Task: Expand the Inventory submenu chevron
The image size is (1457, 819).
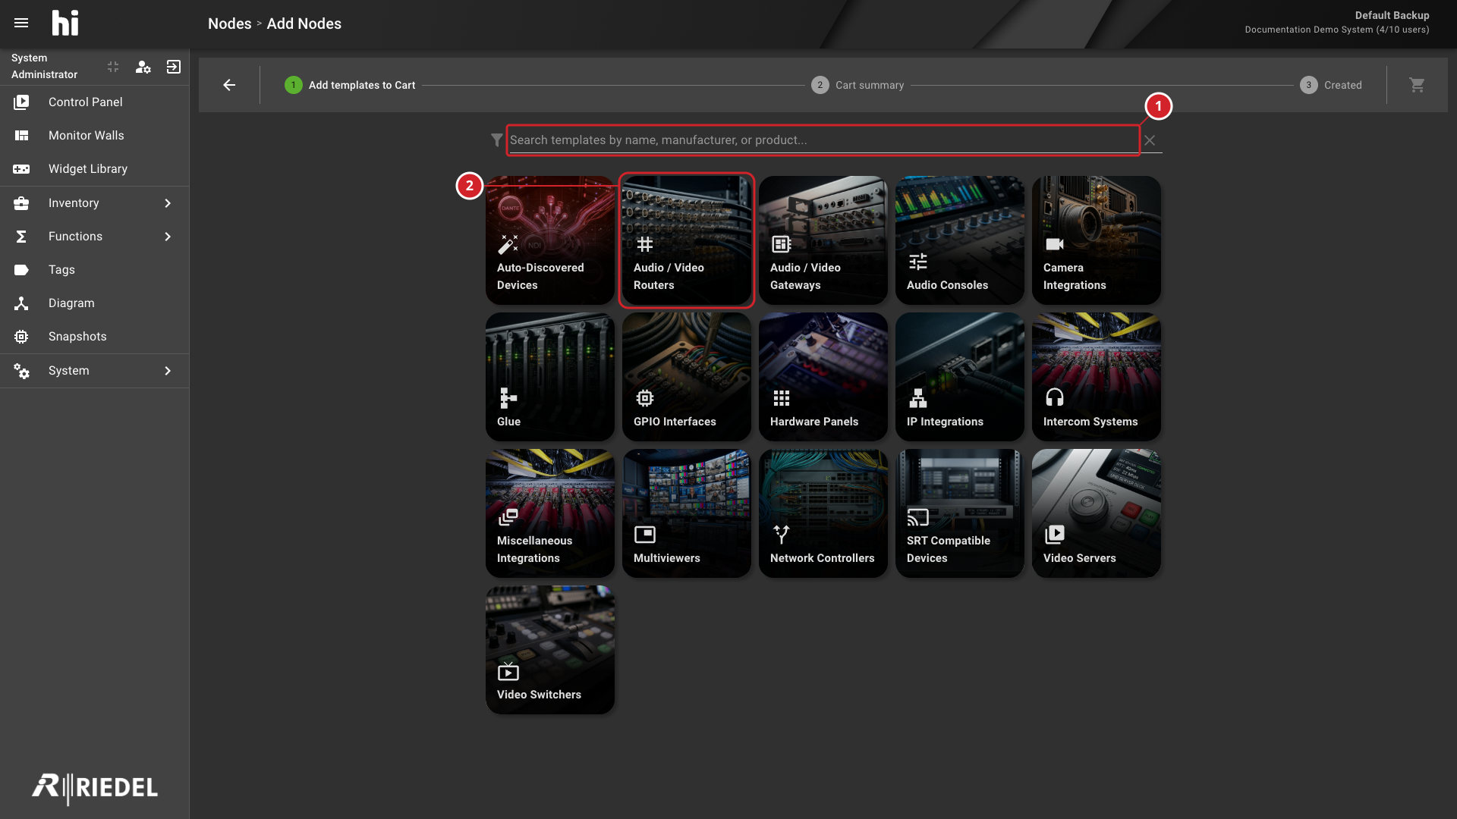Action: pyautogui.click(x=168, y=203)
